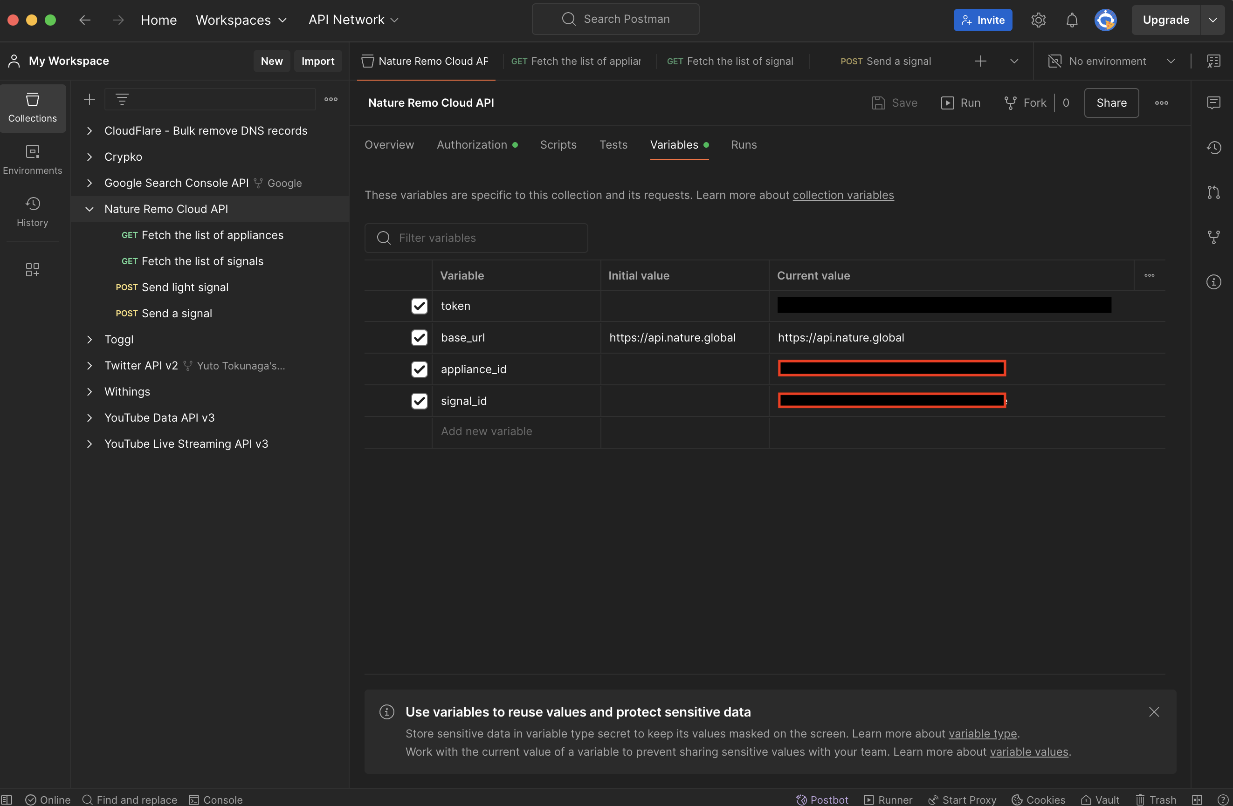Screen dimensions: 1233x806
Task: Open the Environments sidebar panel
Action: [x=32, y=159]
